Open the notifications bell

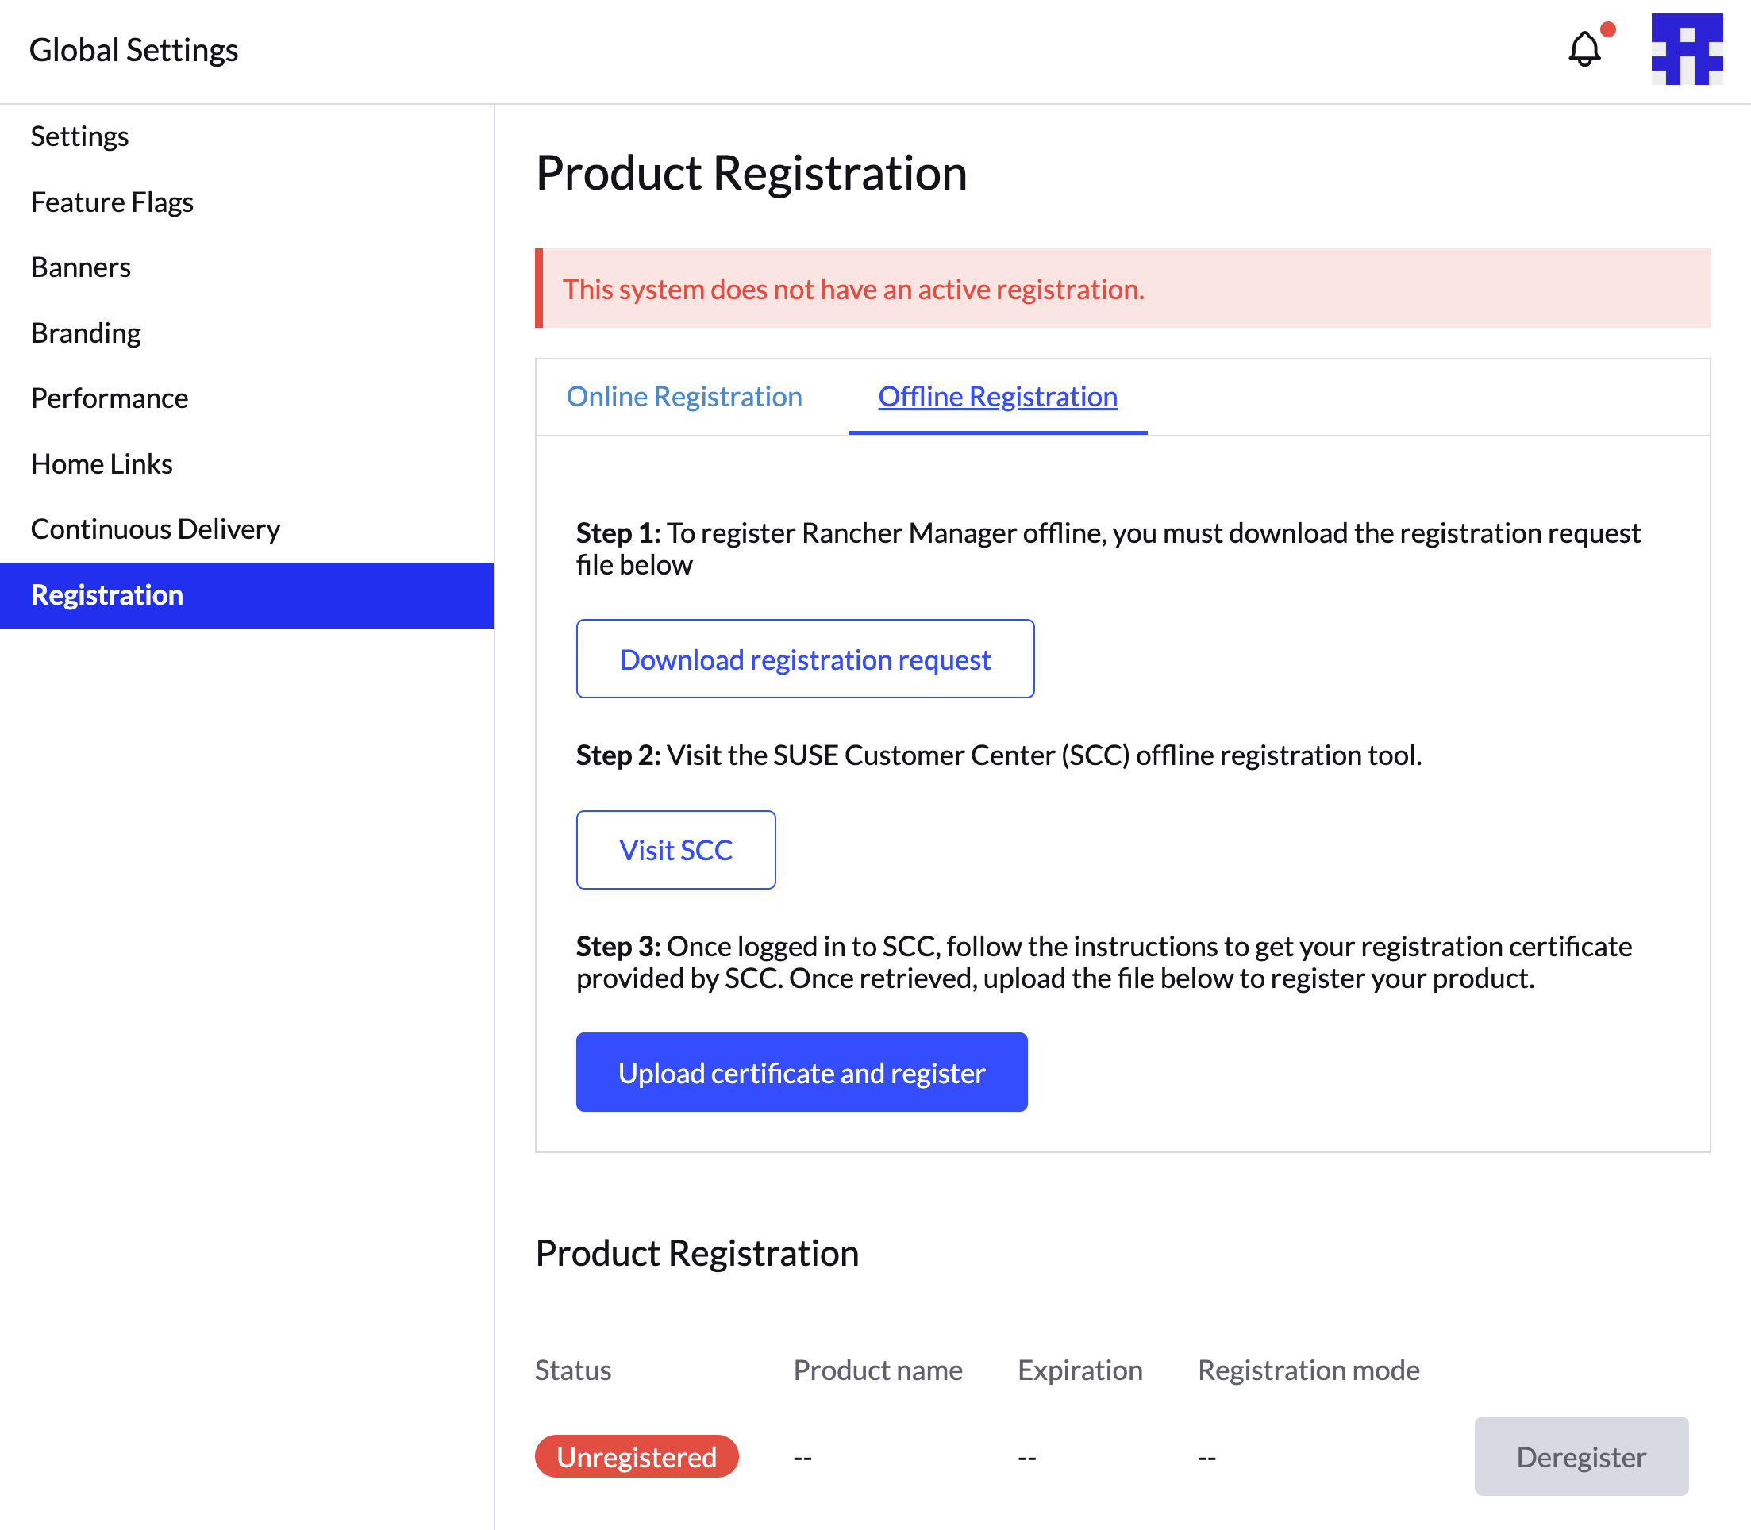(x=1584, y=48)
